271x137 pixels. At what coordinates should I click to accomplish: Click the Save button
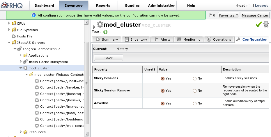(109, 58)
